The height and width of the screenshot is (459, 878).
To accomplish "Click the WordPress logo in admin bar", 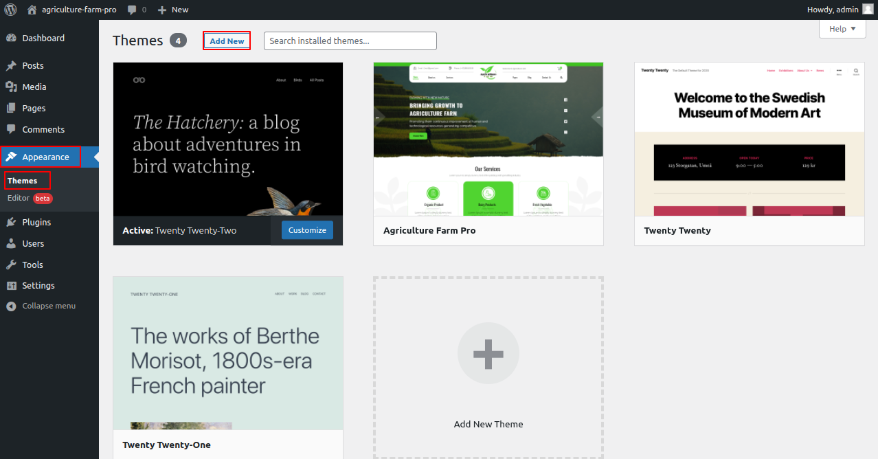I will pyautogui.click(x=10, y=10).
